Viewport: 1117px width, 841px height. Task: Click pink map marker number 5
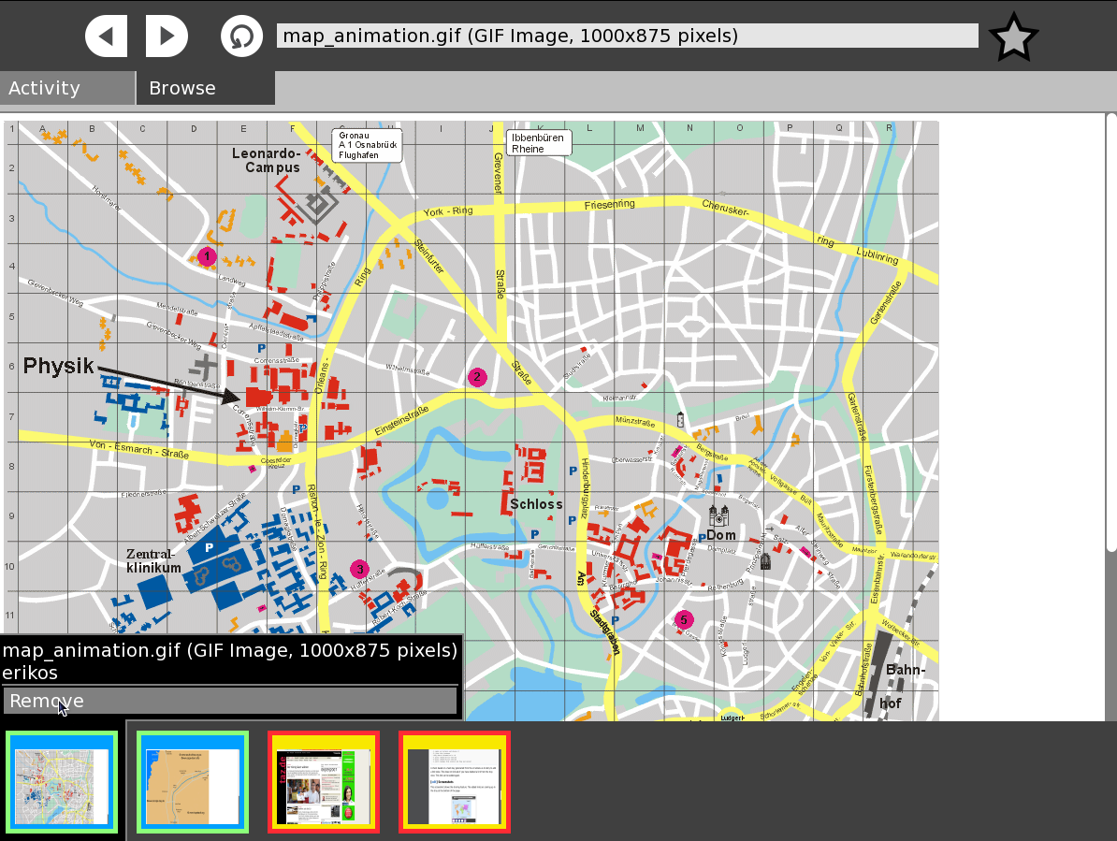pos(684,619)
